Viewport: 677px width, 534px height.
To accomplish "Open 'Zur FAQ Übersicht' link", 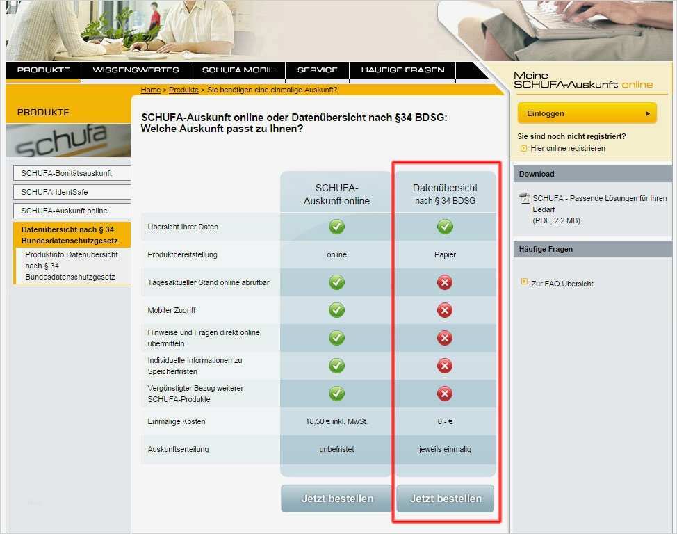I will tap(562, 284).
